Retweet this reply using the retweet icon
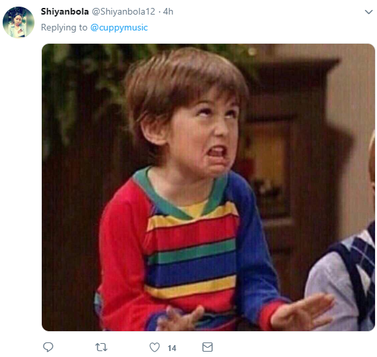Viewport: 377px width, 357px height. point(102,347)
